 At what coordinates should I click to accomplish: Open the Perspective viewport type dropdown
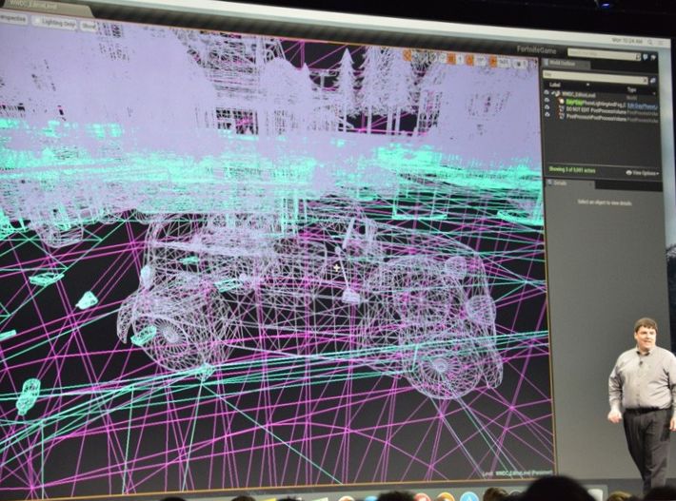[12, 19]
